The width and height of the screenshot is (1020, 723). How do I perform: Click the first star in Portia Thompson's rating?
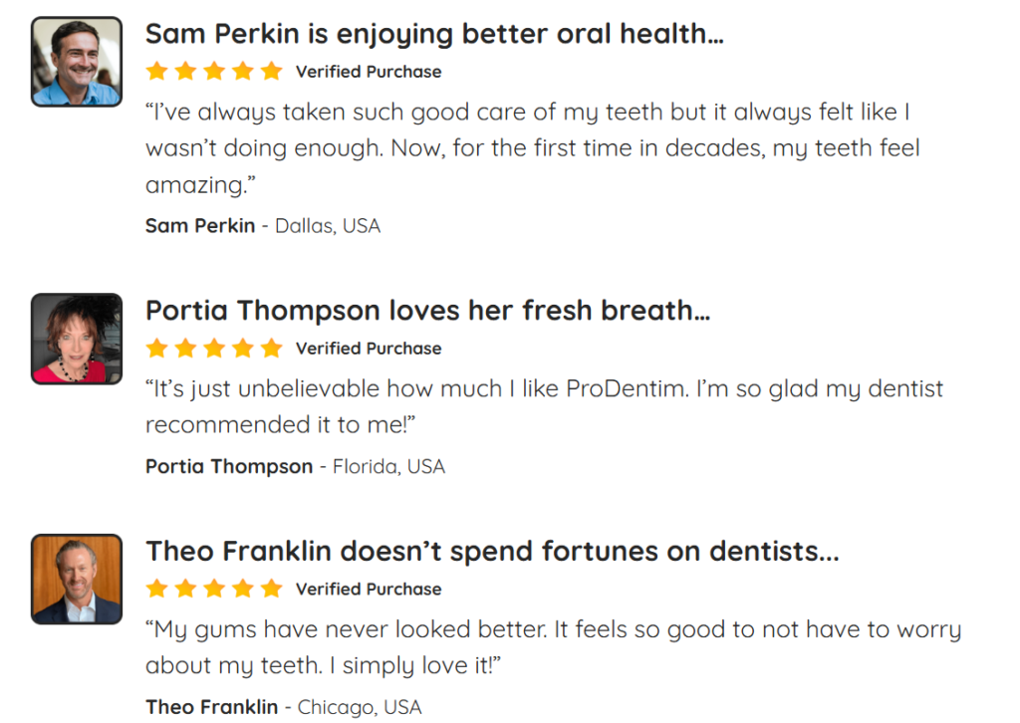(x=156, y=348)
